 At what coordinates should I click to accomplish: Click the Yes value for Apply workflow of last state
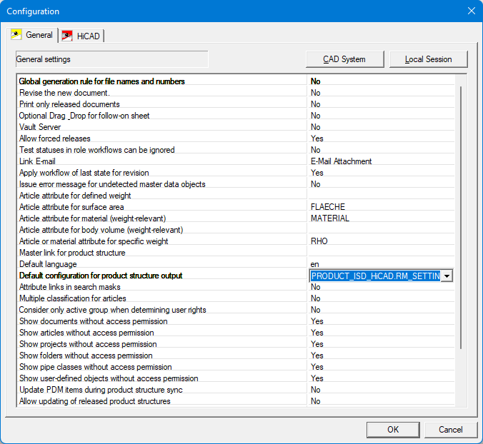pos(317,173)
